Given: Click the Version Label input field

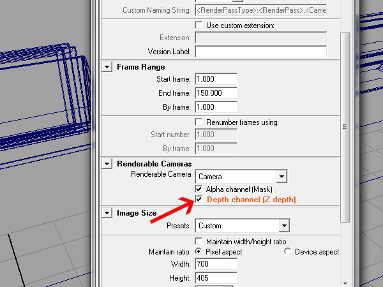Looking at the screenshot, I should point(261,52).
